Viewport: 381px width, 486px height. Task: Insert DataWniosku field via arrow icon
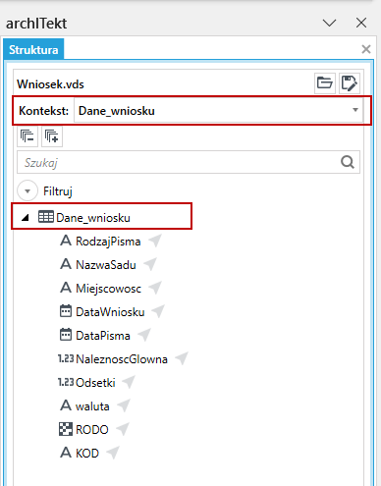(x=158, y=311)
